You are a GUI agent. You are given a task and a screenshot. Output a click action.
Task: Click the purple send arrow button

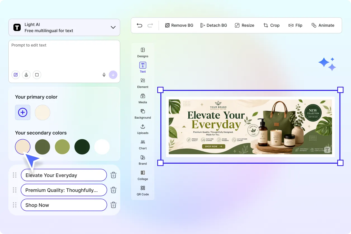click(113, 75)
